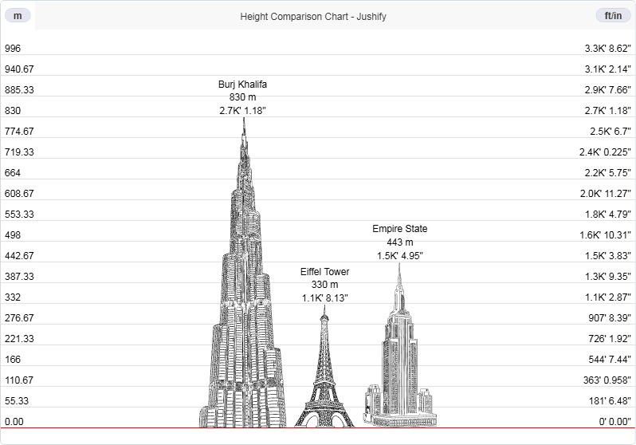The width and height of the screenshot is (636, 445).
Task: Click the 885.33 scale value
Action: (19, 90)
